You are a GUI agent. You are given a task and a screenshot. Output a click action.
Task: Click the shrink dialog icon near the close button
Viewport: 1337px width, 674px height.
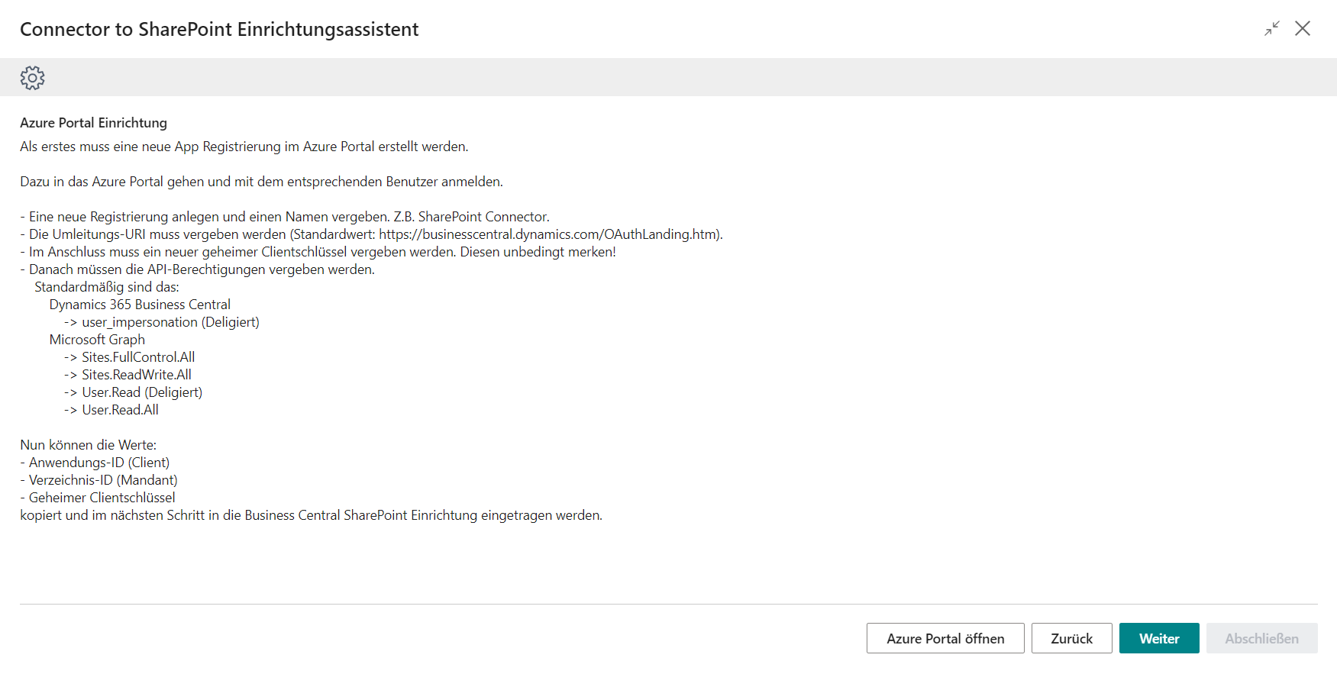click(x=1272, y=28)
